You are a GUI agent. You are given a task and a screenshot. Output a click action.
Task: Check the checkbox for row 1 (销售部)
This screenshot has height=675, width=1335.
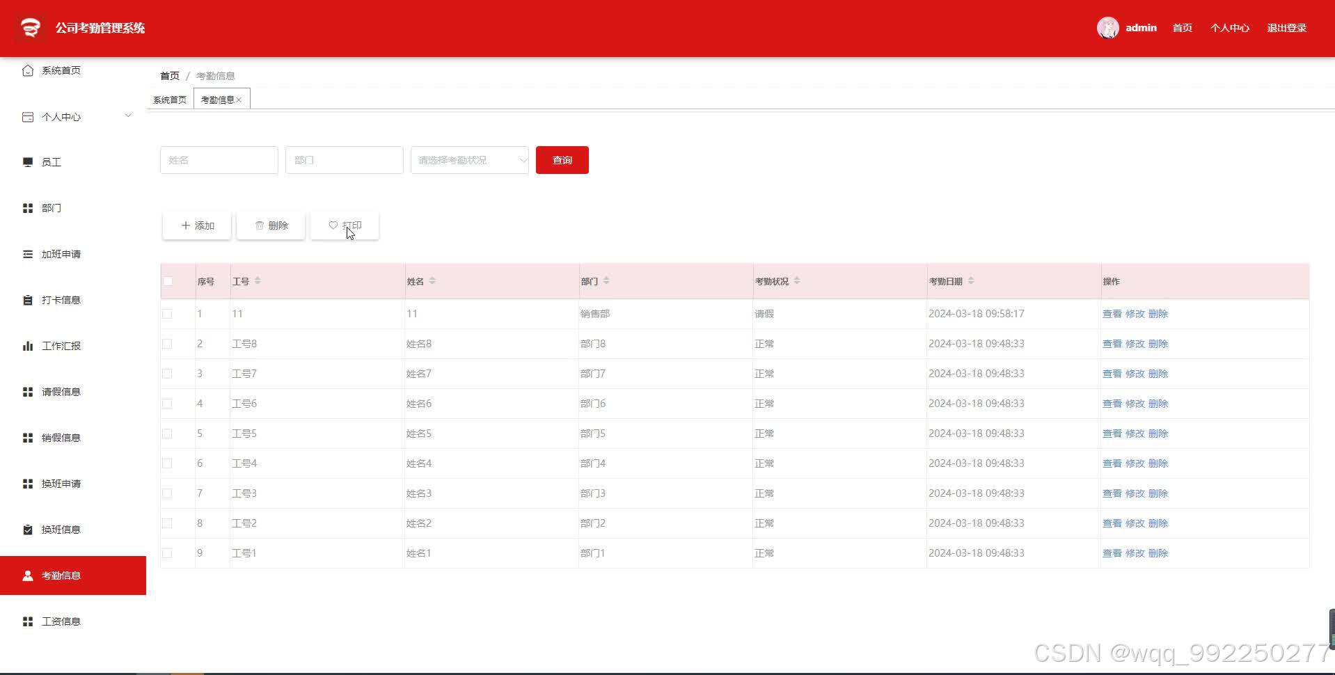167,314
